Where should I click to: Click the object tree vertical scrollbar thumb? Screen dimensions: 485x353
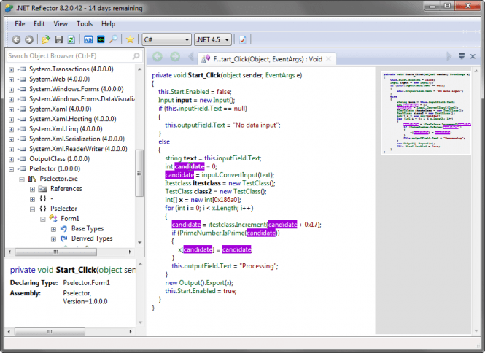[x=139, y=173]
